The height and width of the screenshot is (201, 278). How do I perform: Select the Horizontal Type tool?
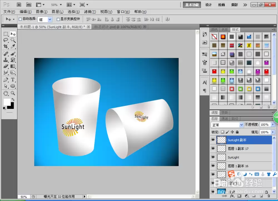(13, 80)
